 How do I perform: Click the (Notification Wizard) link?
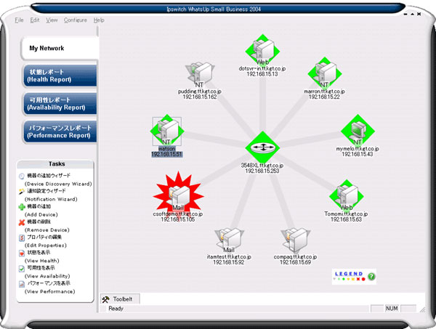51,199
